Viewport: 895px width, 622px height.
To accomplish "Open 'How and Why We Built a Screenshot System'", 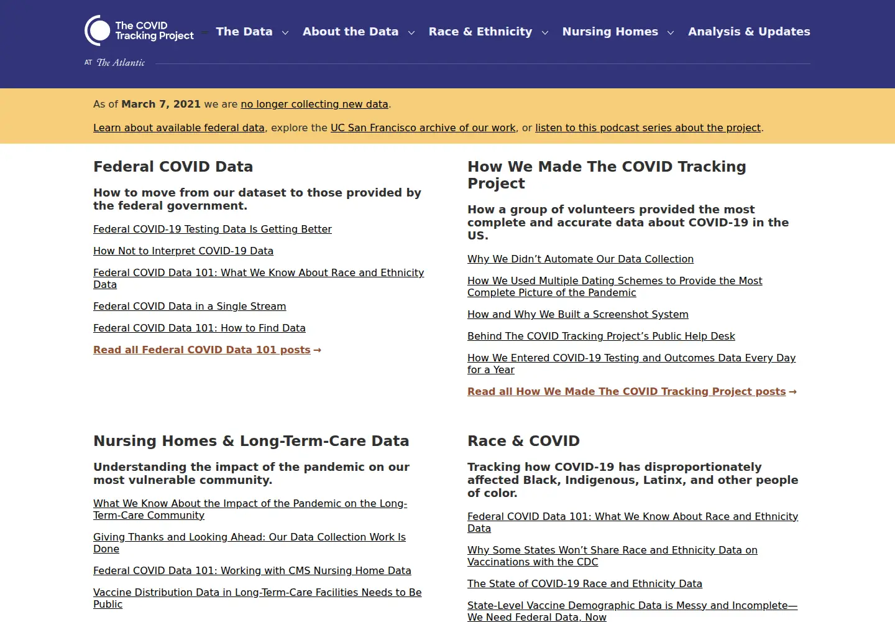I will click(x=578, y=315).
